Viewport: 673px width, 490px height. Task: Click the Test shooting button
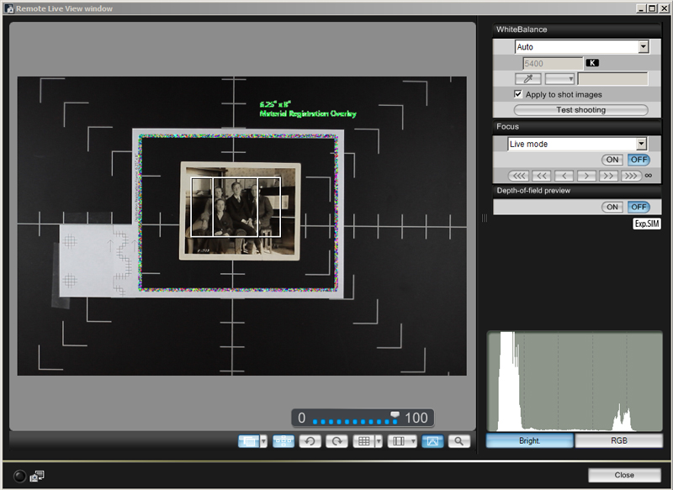coord(580,110)
